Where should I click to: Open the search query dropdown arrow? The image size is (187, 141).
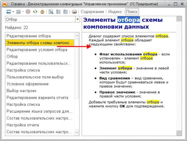(x=78, y=19)
